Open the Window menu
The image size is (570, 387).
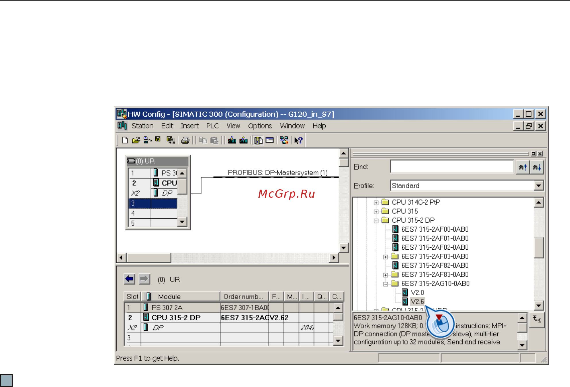292,126
